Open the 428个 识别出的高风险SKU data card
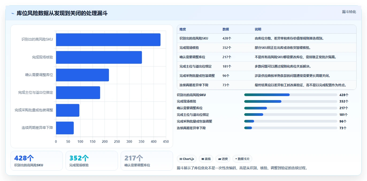The width and height of the screenshot is (367, 181). (37, 161)
